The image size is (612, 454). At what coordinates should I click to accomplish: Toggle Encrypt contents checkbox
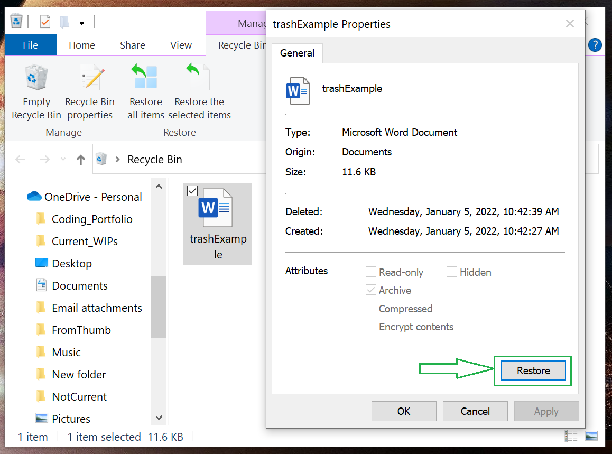(x=371, y=326)
